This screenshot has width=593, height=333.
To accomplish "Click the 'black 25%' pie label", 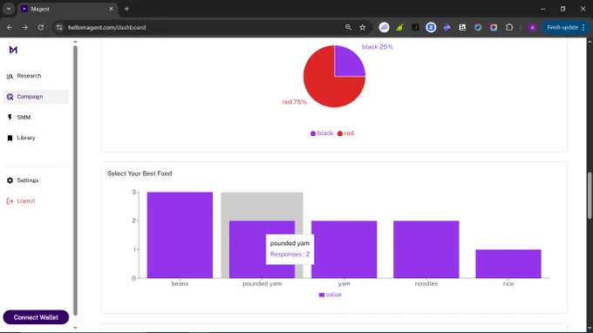I will [x=377, y=47].
